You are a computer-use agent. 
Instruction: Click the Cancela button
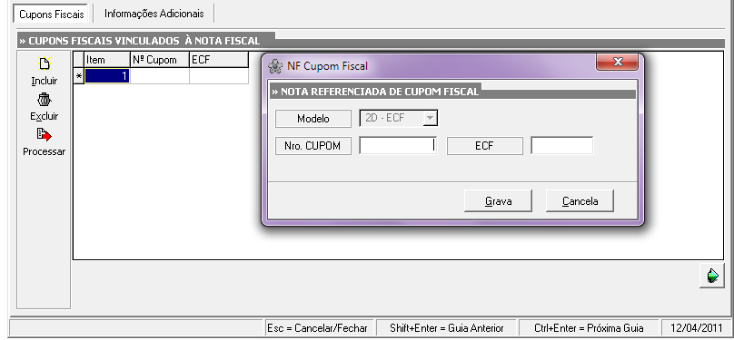pyautogui.click(x=580, y=200)
